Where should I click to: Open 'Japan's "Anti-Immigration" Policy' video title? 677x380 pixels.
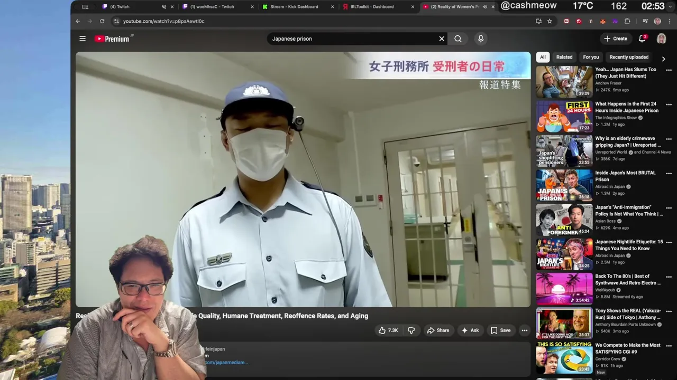pos(629,211)
